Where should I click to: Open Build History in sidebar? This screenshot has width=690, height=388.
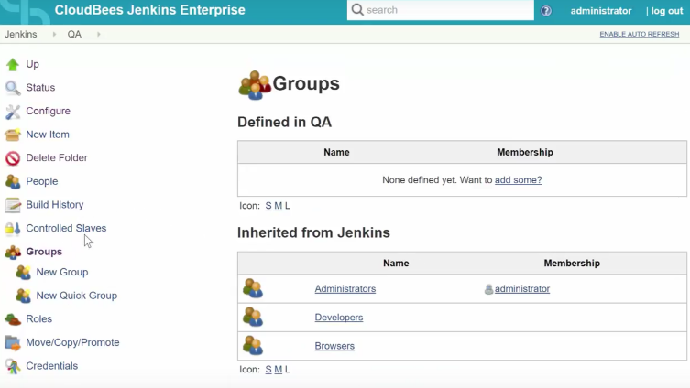[55, 205]
